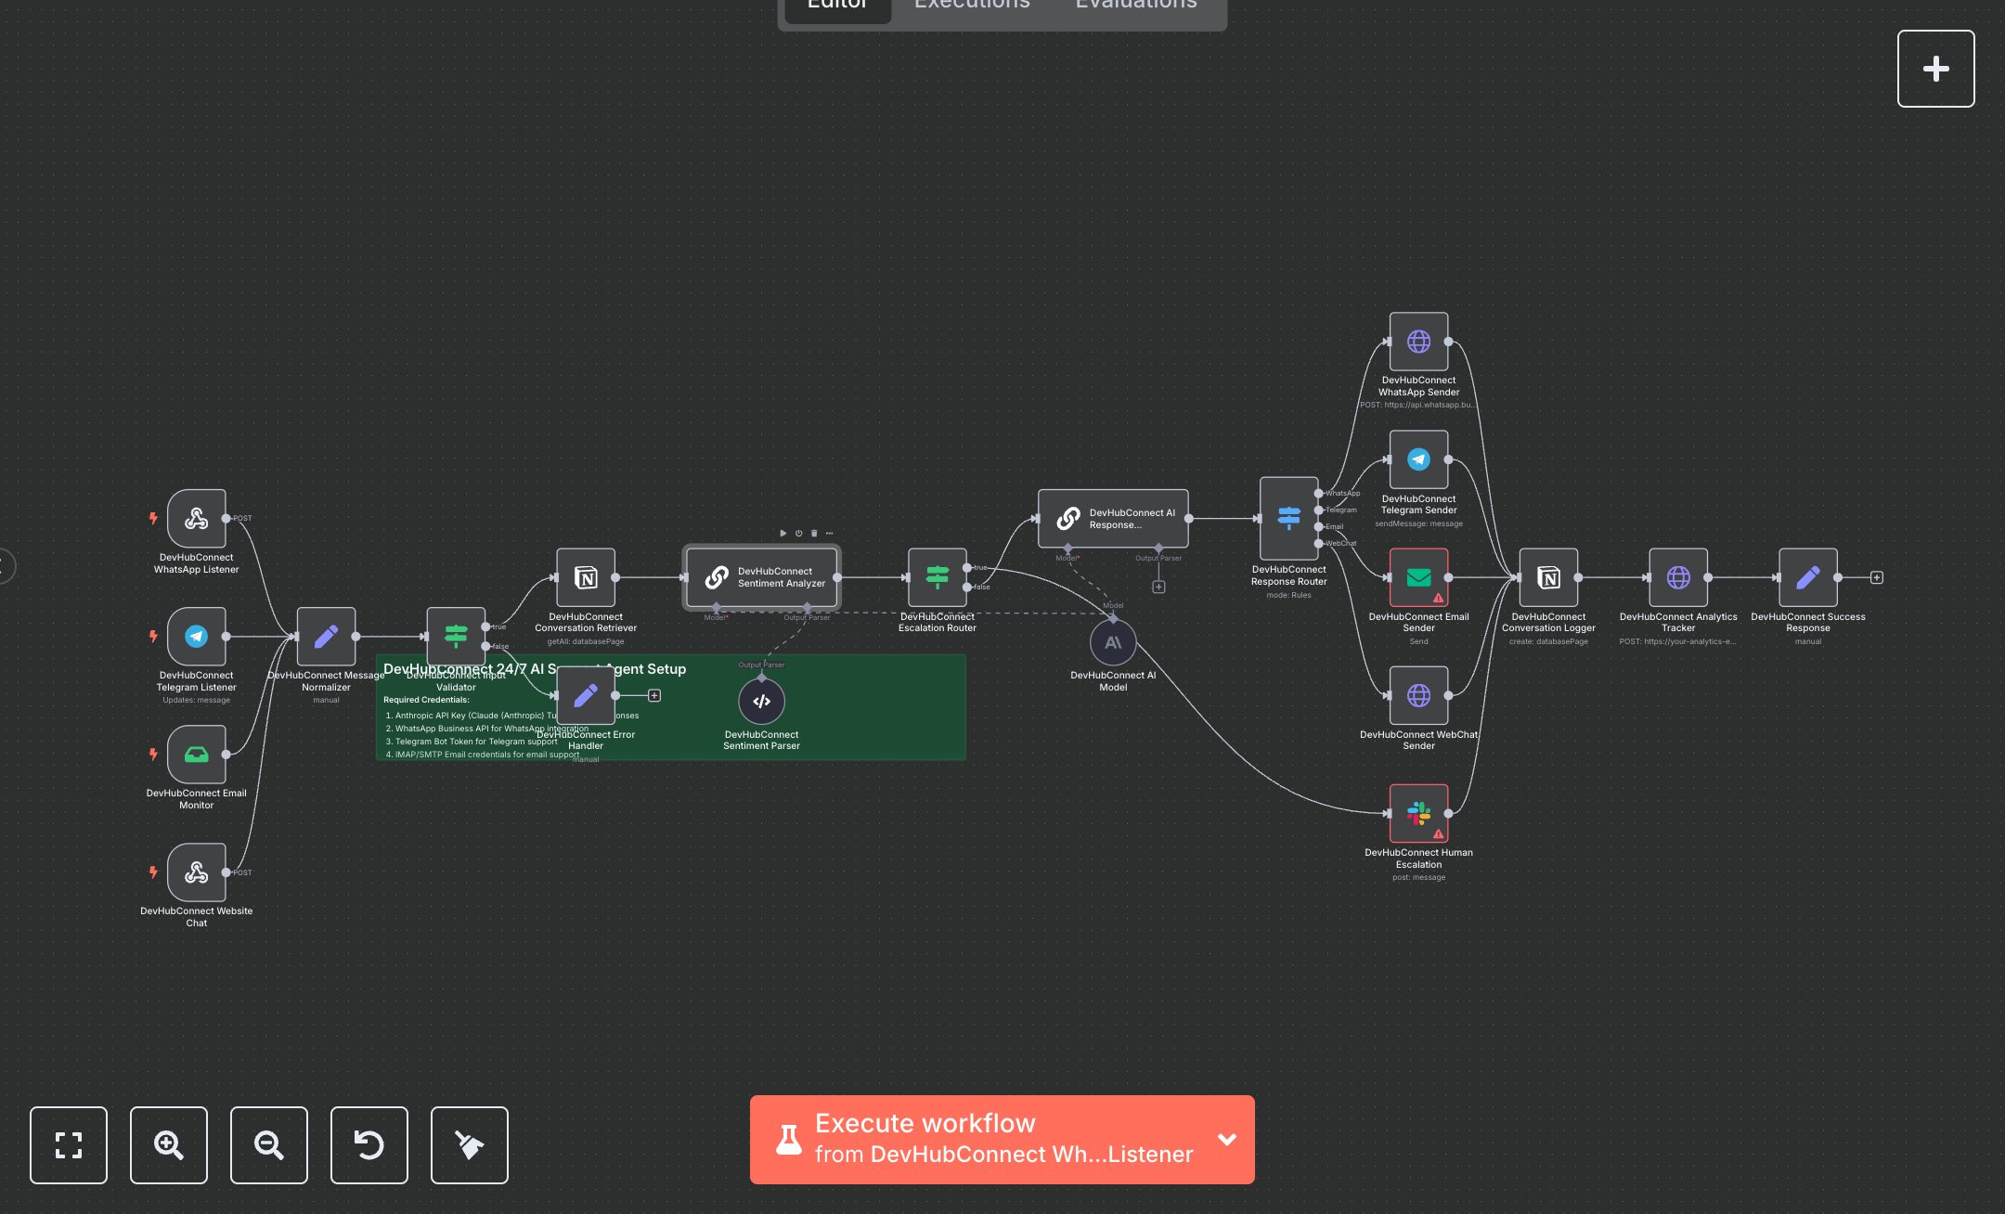This screenshot has width=2005, height=1214.
Task: Reset the canvas zoom level
Action: point(369,1145)
